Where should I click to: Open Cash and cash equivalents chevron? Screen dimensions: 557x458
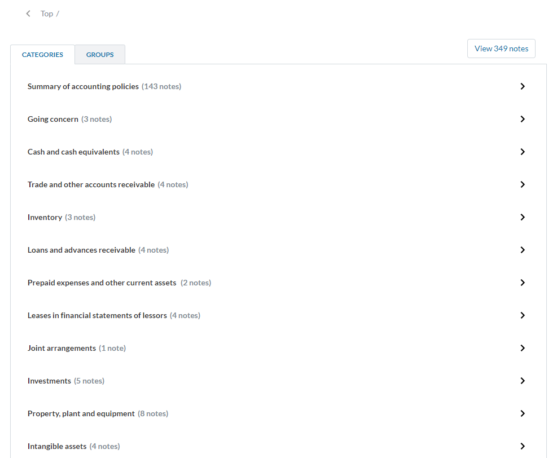[x=522, y=152]
